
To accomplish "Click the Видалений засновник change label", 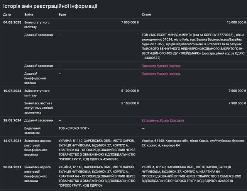I will pyautogui.click(x=32, y=131).
